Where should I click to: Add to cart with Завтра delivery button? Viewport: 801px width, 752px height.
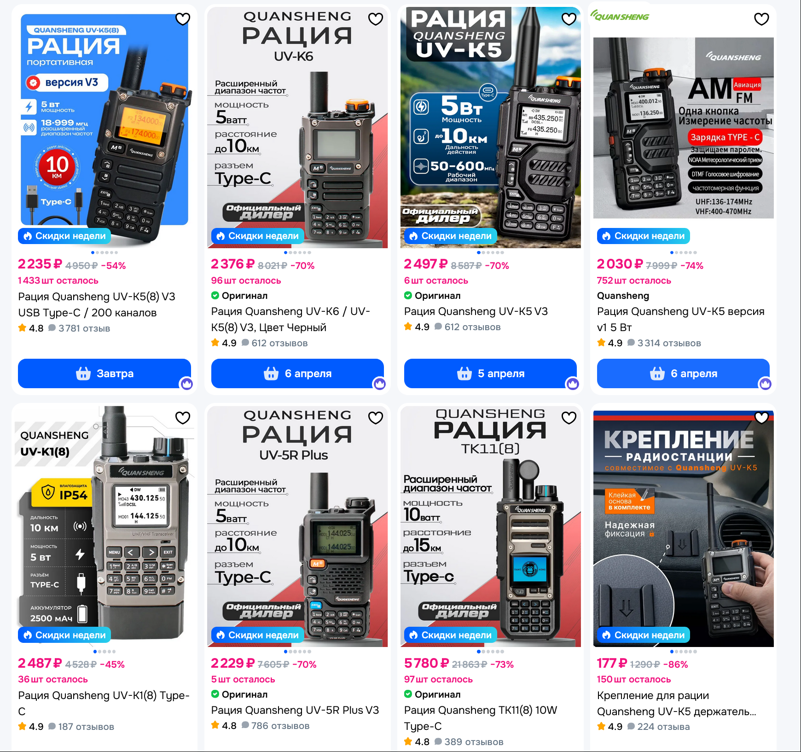pyautogui.click(x=104, y=373)
